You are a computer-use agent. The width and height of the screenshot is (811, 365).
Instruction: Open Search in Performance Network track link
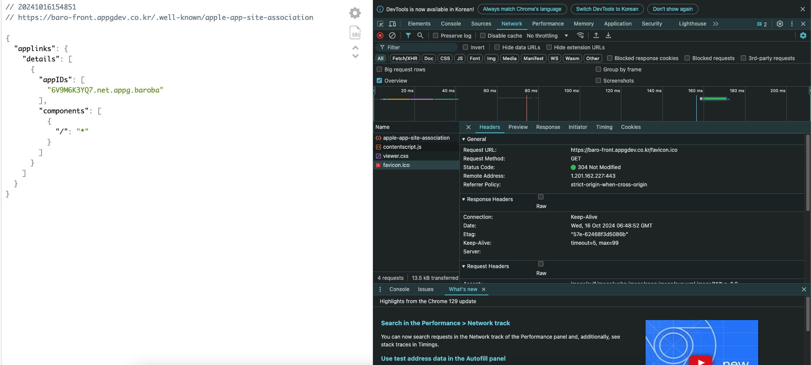[x=445, y=323]
